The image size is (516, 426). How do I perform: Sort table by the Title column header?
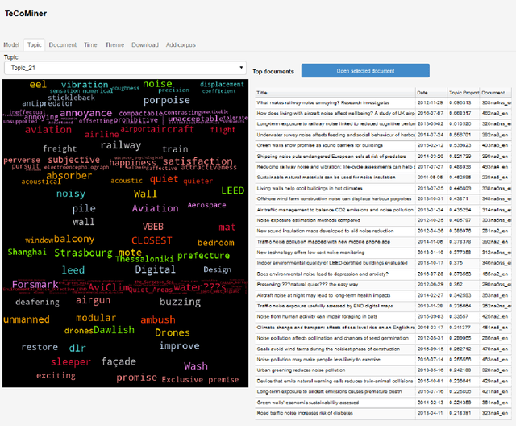[x=334, y=93]
